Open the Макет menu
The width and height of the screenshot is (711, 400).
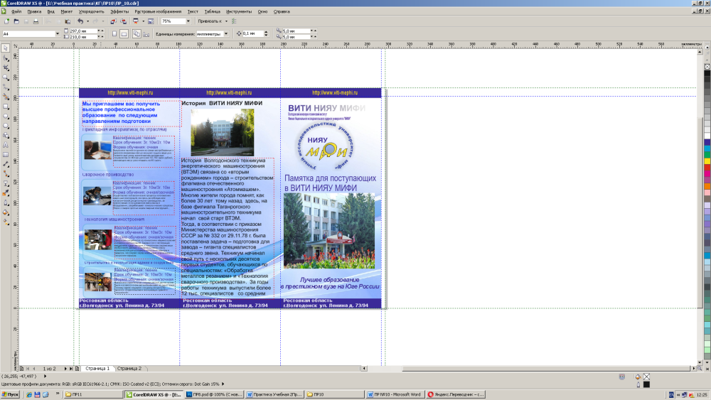[66, 11]
